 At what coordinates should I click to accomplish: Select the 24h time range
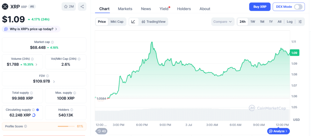pos(243,22)
